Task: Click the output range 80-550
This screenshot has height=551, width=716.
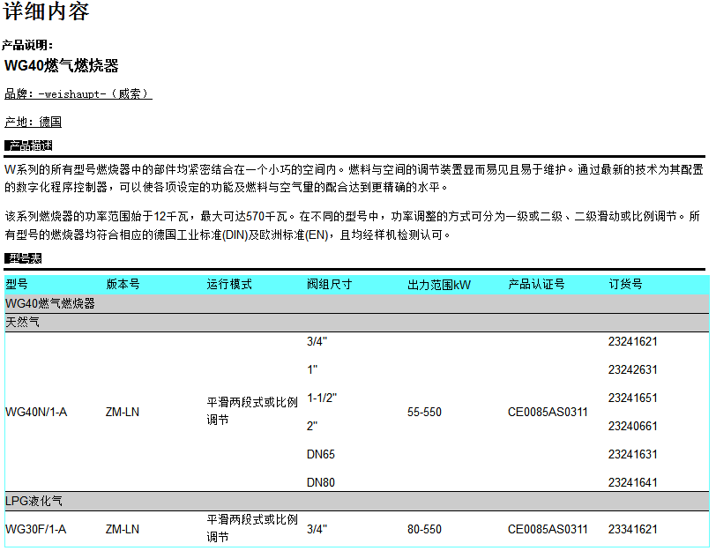Action: [424, 530]
